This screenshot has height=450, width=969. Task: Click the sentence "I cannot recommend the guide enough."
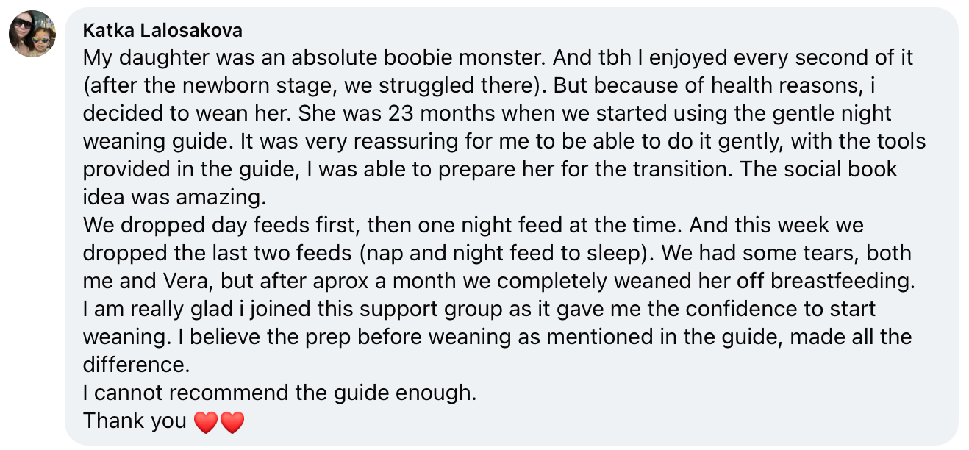280,393
